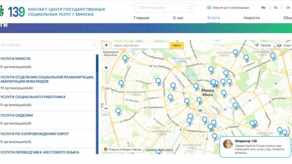This screenshot has width=292, height=164.
Task: Open the Главная menu item
Action: 142,18
